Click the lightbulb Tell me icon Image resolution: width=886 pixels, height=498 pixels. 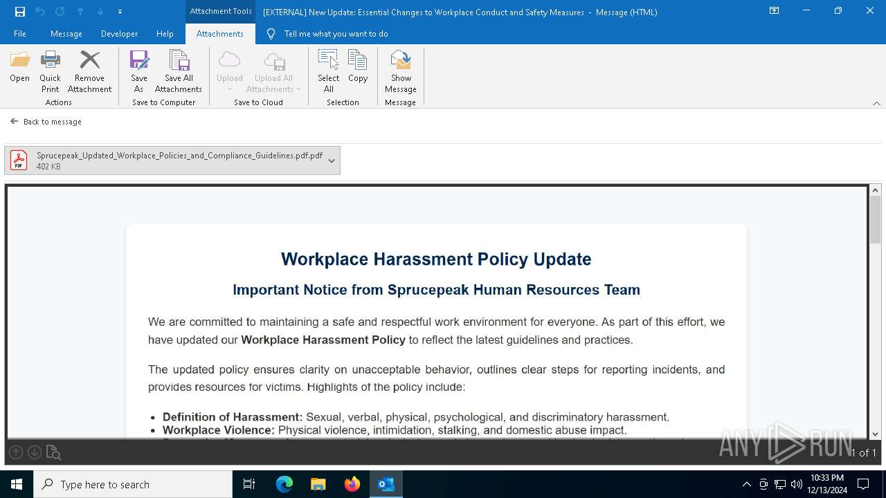pyautogui.click(x=271, y=33)
